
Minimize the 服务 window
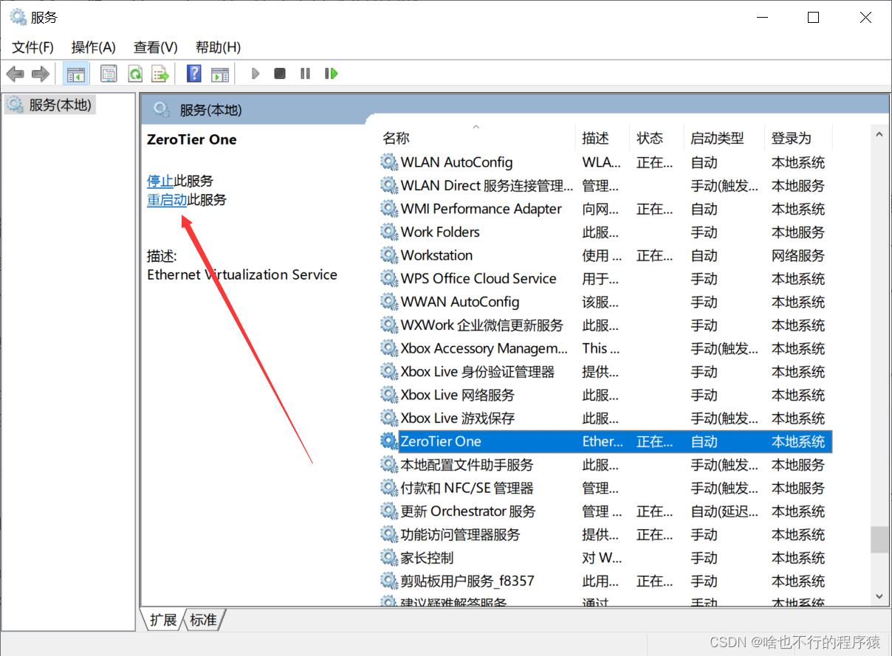pyautogui.click(x=761, y=18)
